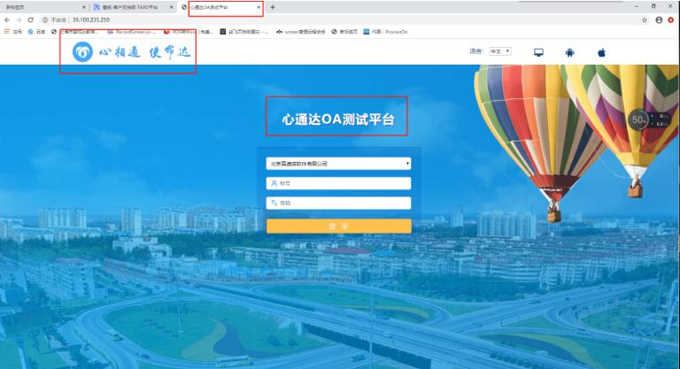Screen dimensions: 680x369
Task: Click the account username field
Action: [338, 183]
